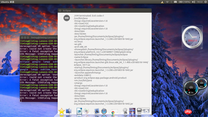Click the Eclipse dialog title bar text
This screenshot has height=117, width=208.
coord(67,11)
